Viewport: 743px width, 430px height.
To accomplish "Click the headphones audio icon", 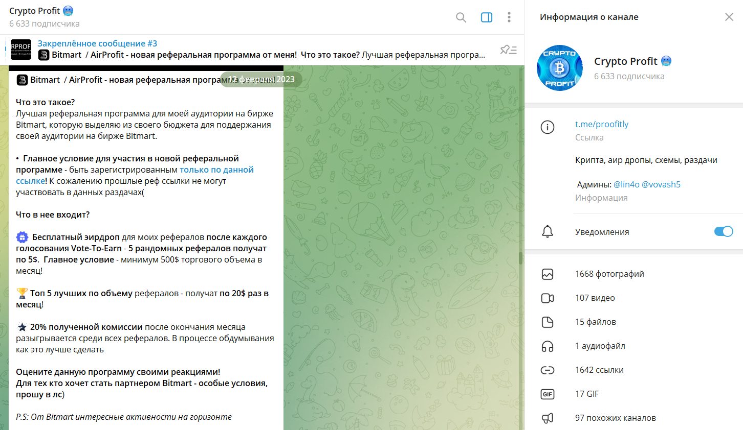I will [x=548, y=346].
